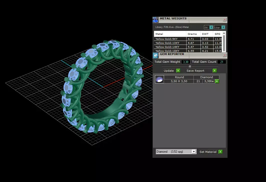
Task: Click the green arrow beside 3,38tw
Action: [217, 81]
